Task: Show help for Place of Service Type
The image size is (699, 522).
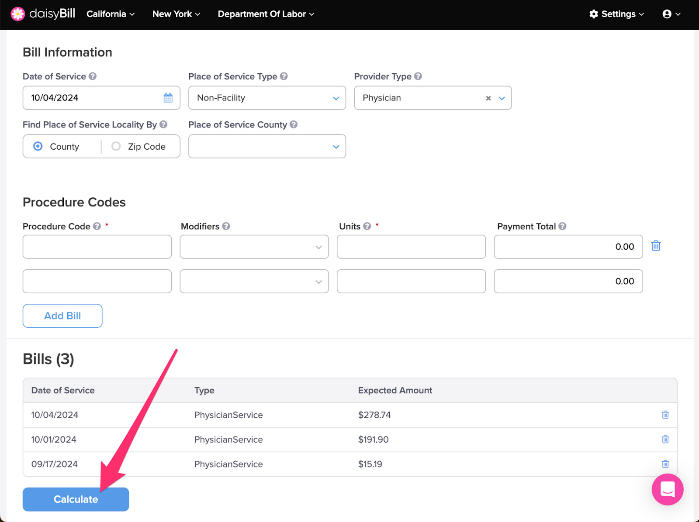Action: [x=284, y=76]
